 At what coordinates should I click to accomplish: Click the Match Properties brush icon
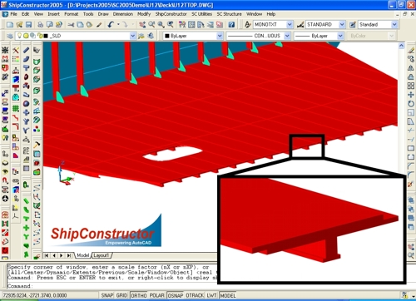99,25
